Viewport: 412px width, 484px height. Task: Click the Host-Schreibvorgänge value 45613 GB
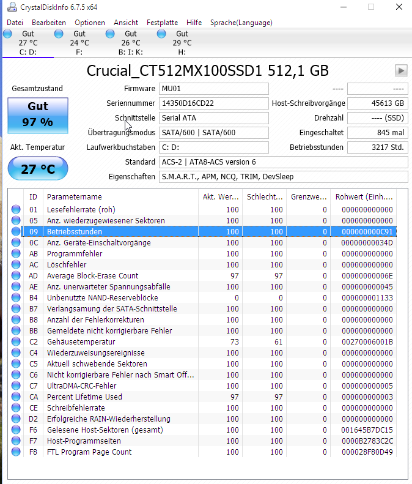pyautogui.click(x=378, y=103)
